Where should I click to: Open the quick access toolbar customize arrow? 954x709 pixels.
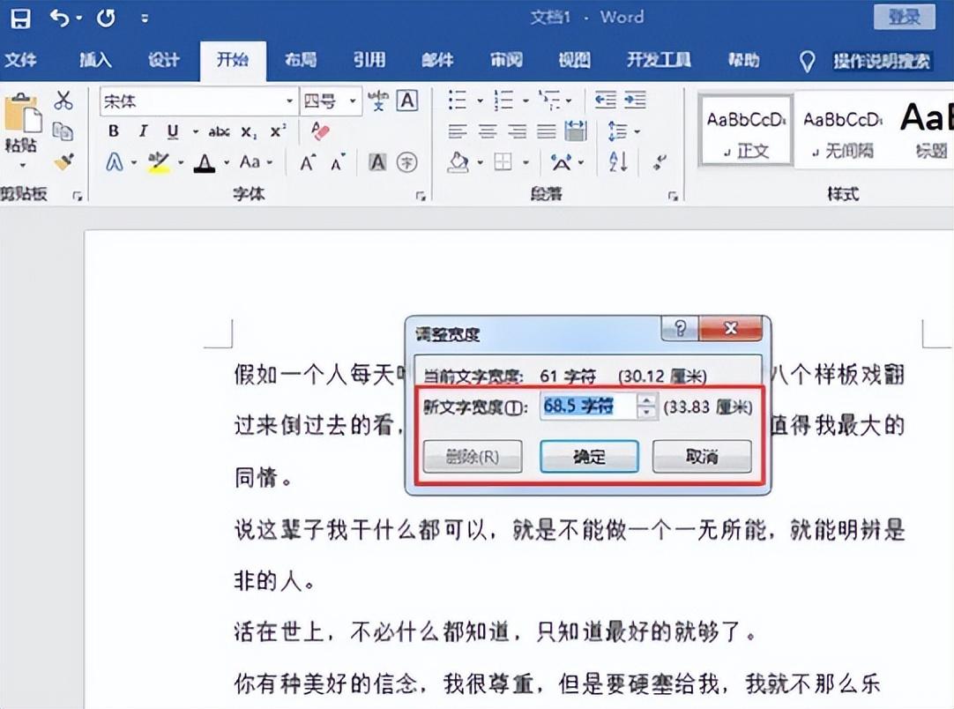(145, 19)
